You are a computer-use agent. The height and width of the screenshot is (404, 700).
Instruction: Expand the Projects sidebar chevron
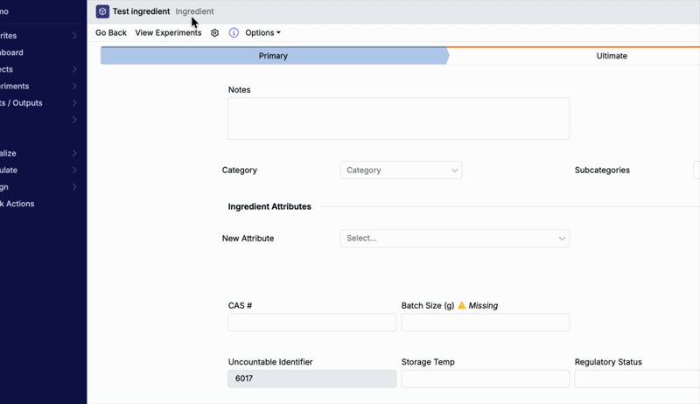coord(74,70)
